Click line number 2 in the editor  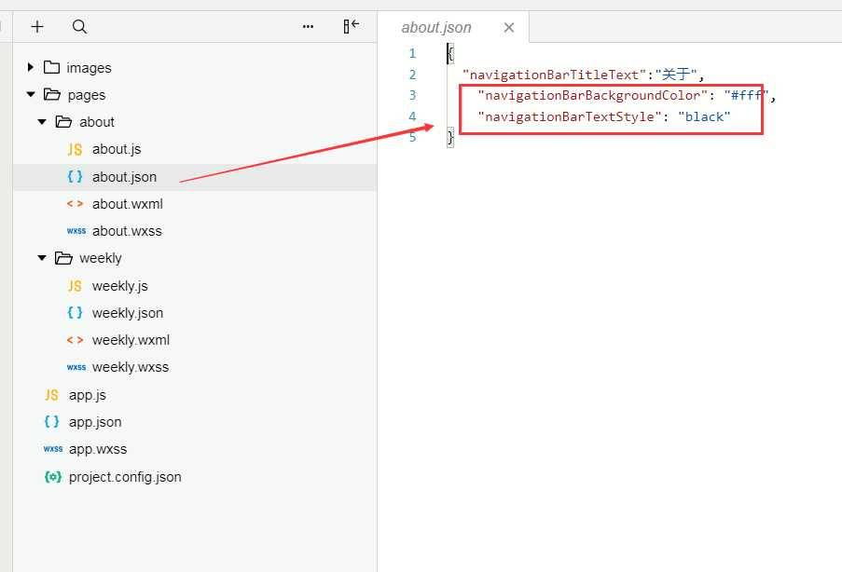pos(412,74)
